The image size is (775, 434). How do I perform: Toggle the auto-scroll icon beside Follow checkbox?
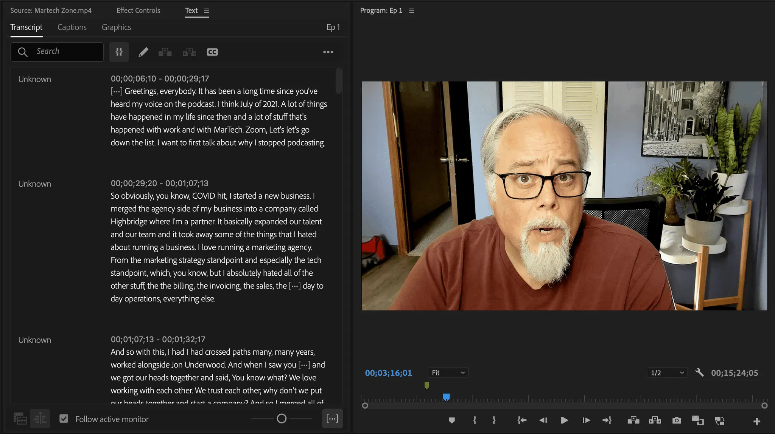(40, 419)
